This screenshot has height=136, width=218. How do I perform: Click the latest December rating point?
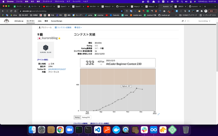[142, 89]
